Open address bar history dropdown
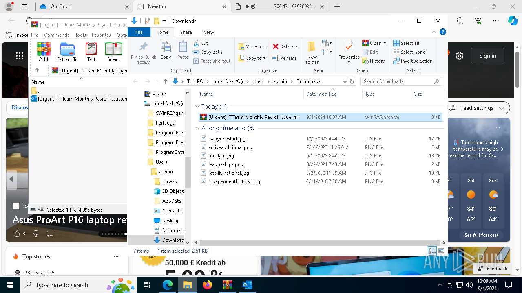Image resolution: width=522 pixels, height=293 pixels. (x=345, y=81)
